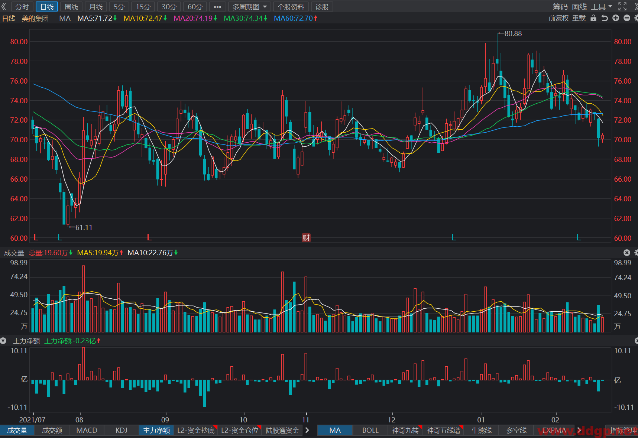The width and height of the screenshot is (638, 438).
Task: Open 个股资料 stock information
Action: 291,7
